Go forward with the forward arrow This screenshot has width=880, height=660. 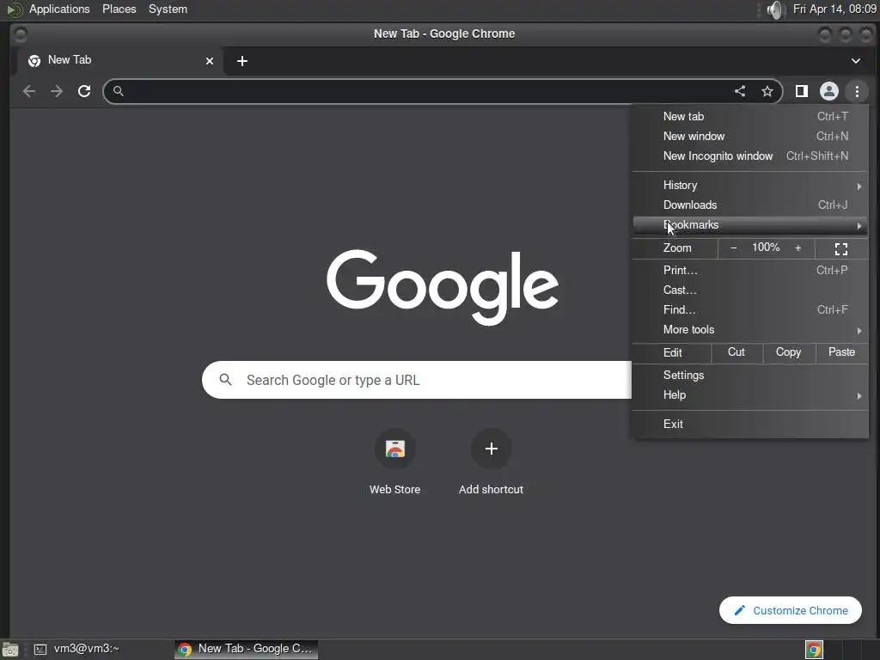click(x=56, y=91)
